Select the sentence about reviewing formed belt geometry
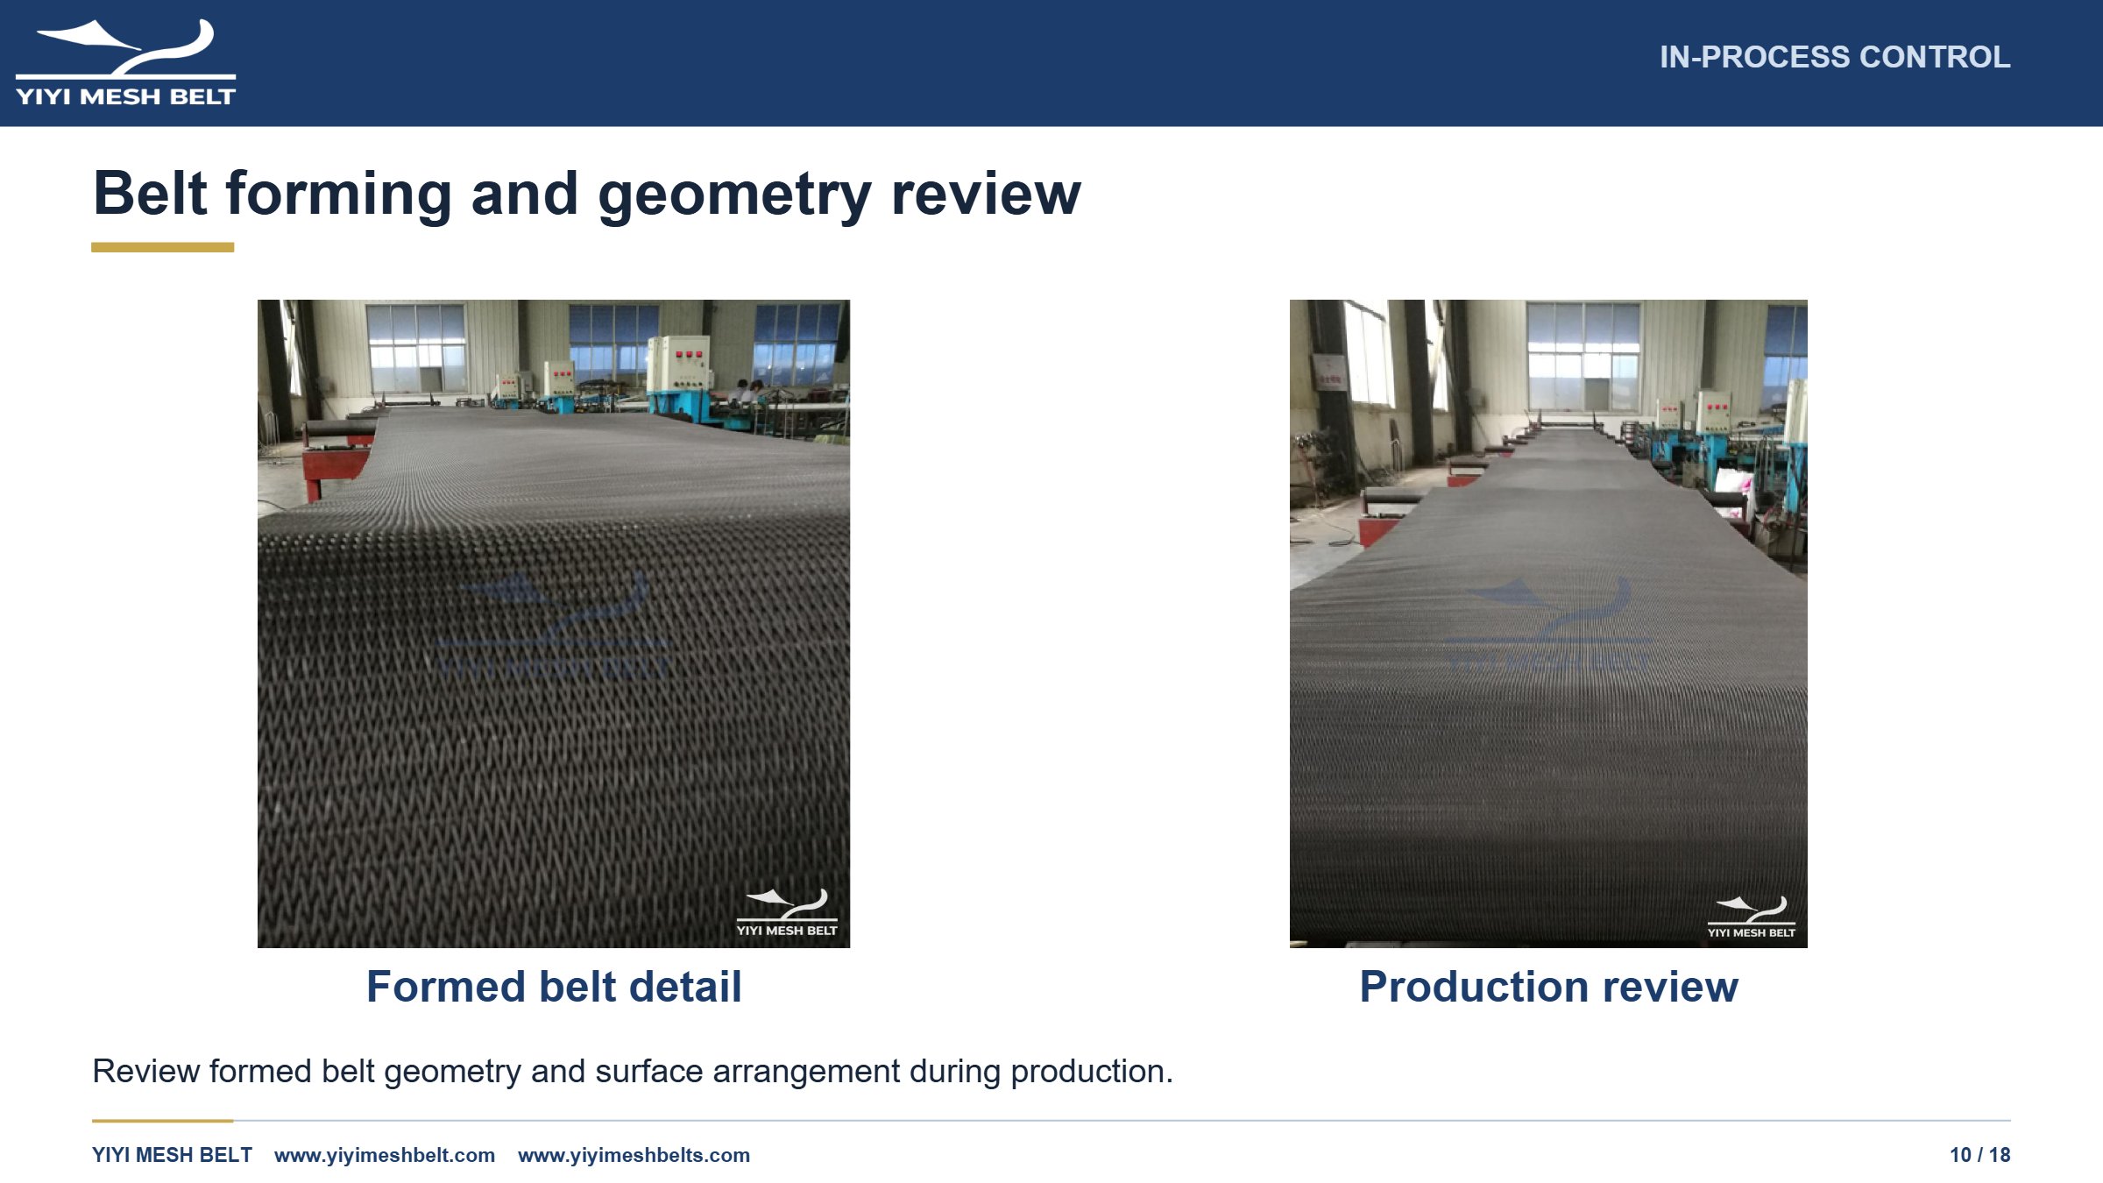 coord(633,1072)
